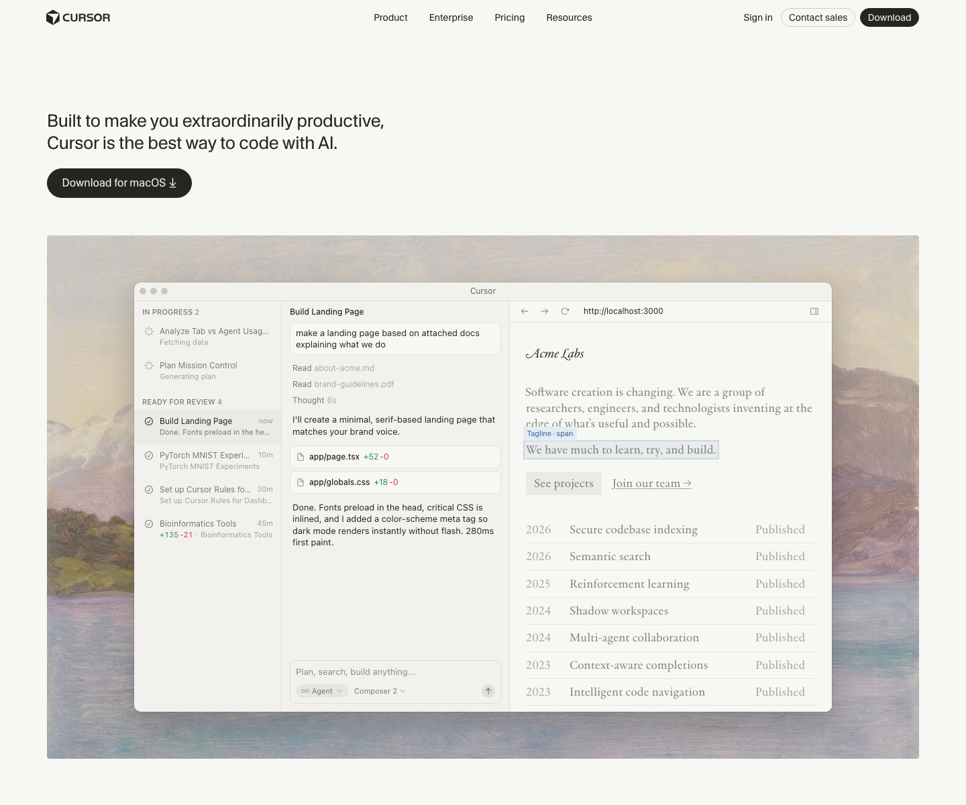Click the browser forward arrow icon
Viewport: 966px width, 805px height.
(x=545, y=311)
